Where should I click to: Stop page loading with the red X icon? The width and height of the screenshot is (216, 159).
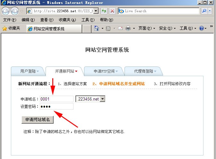(x=112, y=11)
